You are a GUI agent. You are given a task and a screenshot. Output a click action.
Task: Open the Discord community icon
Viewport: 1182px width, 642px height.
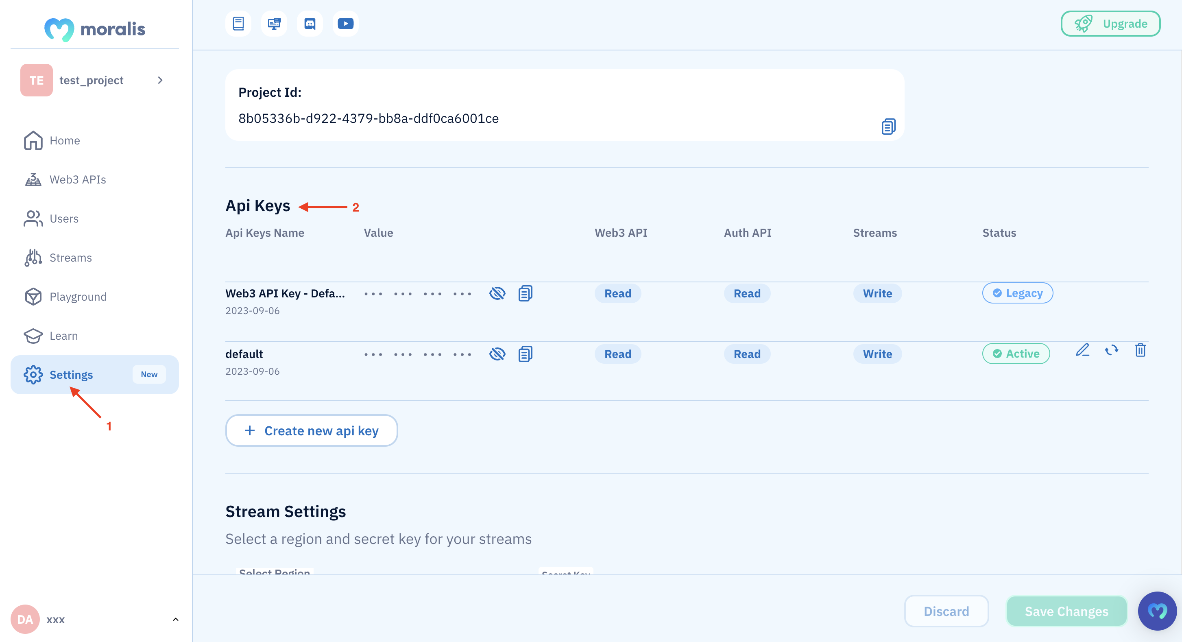tap(310, 24)
